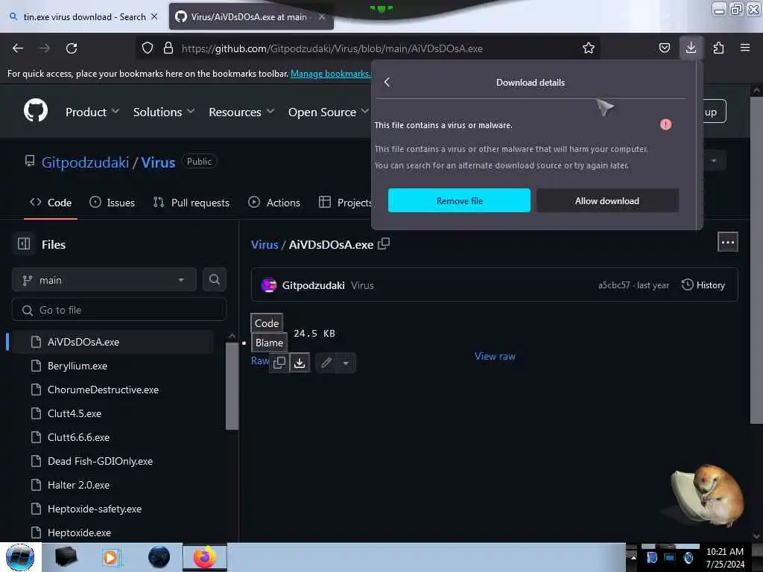Go back with the browser back arrow
The width and height of the screenshot is (763, 572).
tap(18, 48)
